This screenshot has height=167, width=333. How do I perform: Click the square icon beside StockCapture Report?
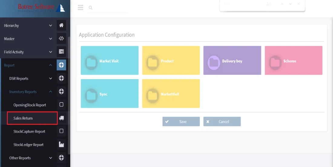click(x=61, y=131)
